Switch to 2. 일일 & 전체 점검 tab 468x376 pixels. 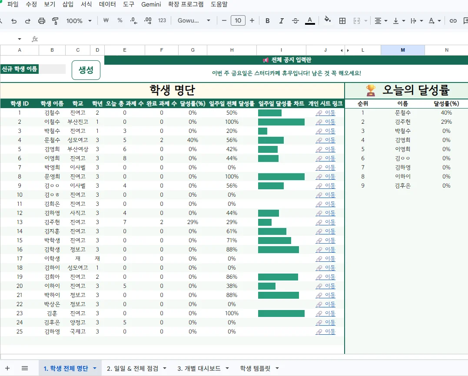[133, 368]
